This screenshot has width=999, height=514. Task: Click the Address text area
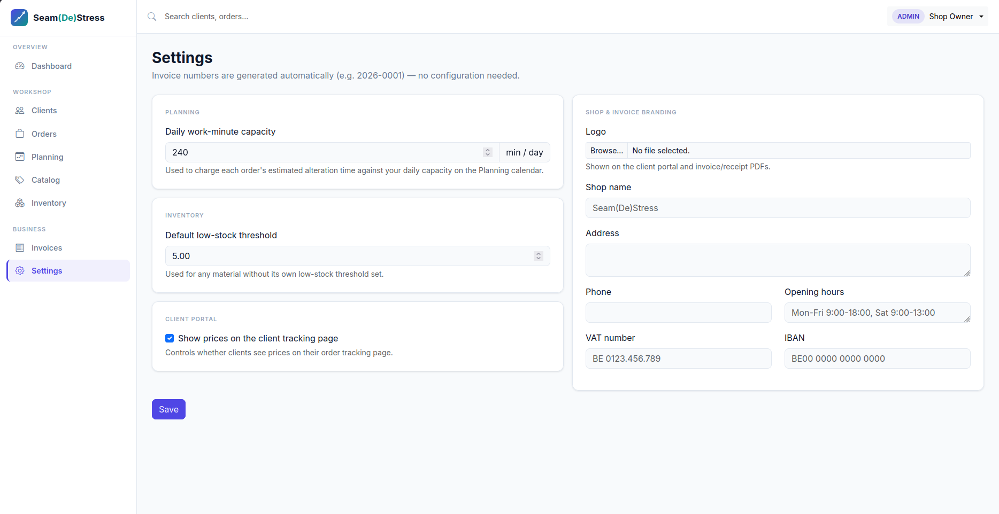778,260
